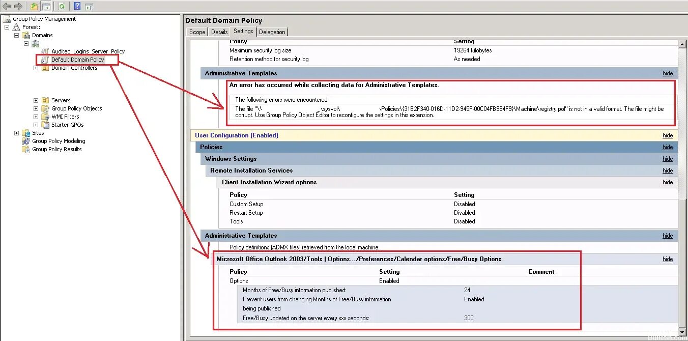Image resolution: width=688 pixels, height=341 pixels.
Task: Toggle the Show/Hide Console Tree icon
Action: (x=46, y=6)
